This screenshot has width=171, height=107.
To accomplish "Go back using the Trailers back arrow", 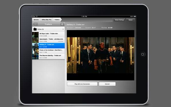I will click(35, 24).
